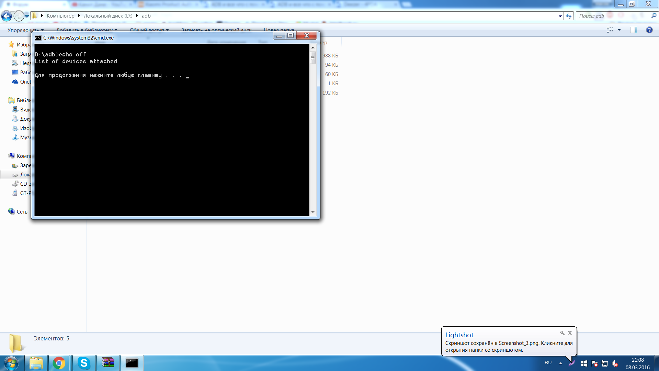Open Windows Explorer from the taskbar
The height and width of the screenshot is (371, 659).
point(36,363)
